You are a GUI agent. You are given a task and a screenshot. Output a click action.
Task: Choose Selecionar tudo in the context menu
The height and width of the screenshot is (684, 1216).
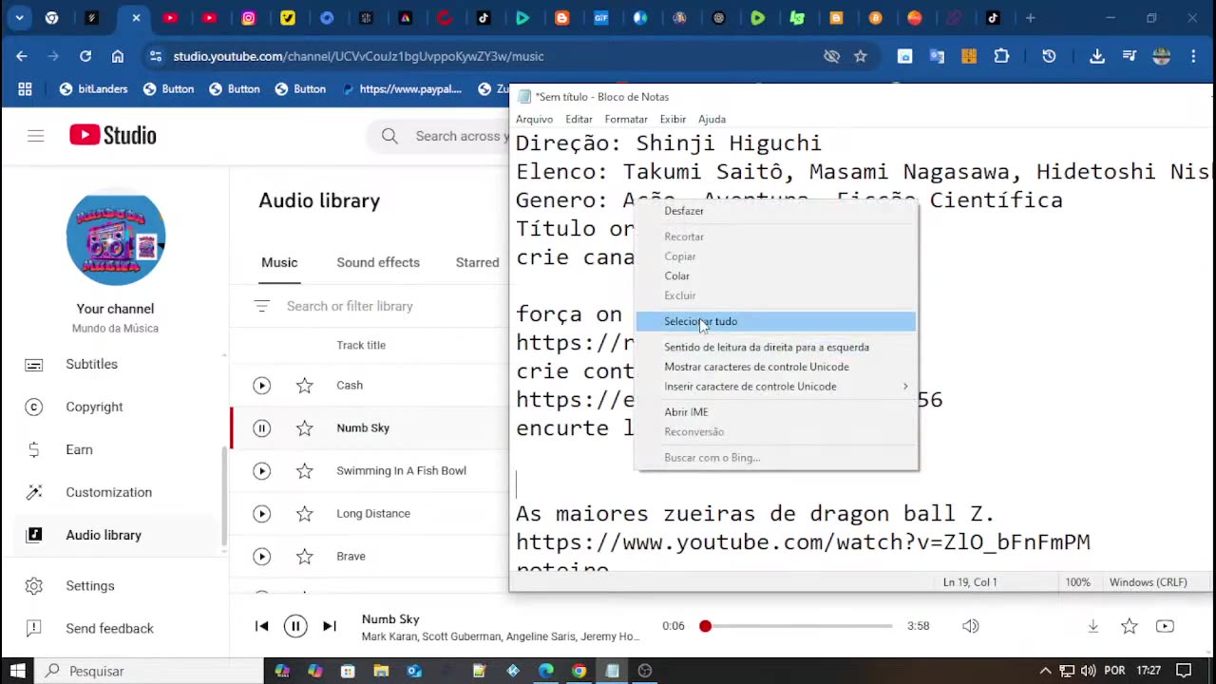coord(777,321)
